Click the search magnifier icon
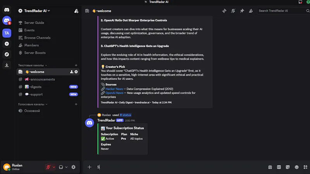 tap(308, 11)
